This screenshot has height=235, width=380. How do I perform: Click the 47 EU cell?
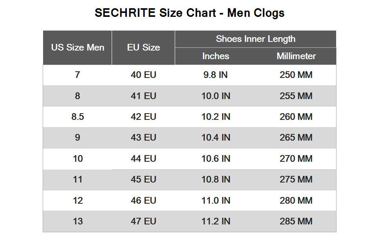point(143,221)
